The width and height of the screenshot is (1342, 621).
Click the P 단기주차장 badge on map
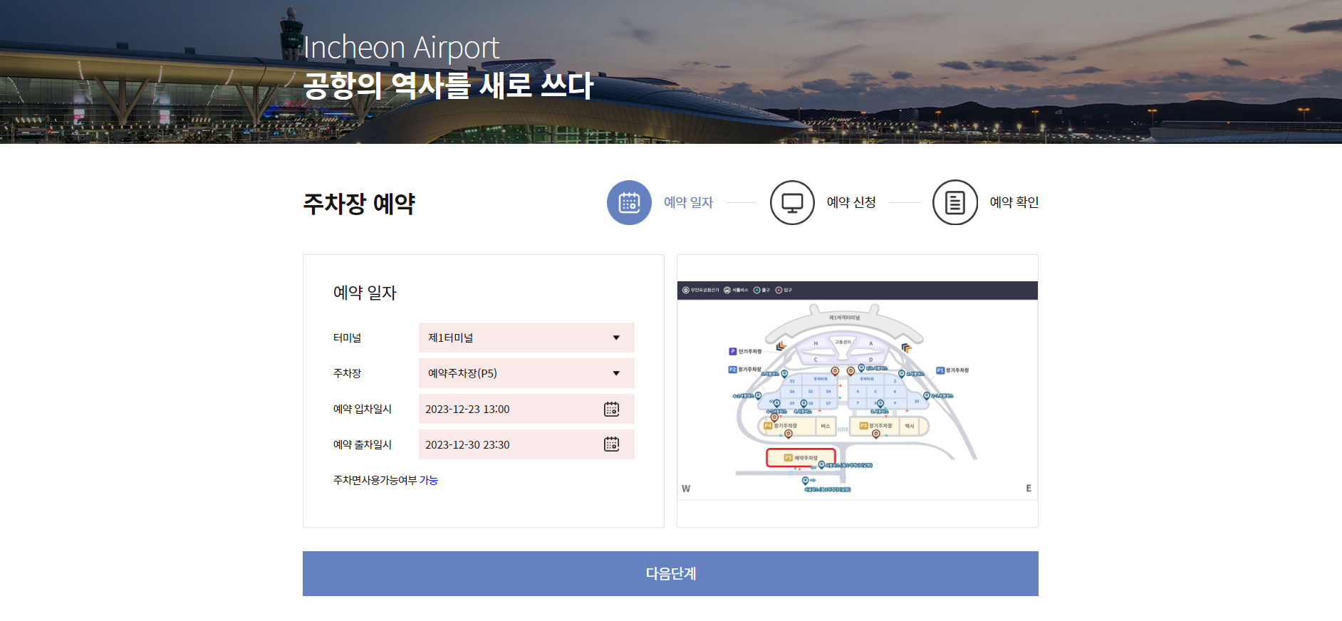pyautogui.click(x=733, y=351)
